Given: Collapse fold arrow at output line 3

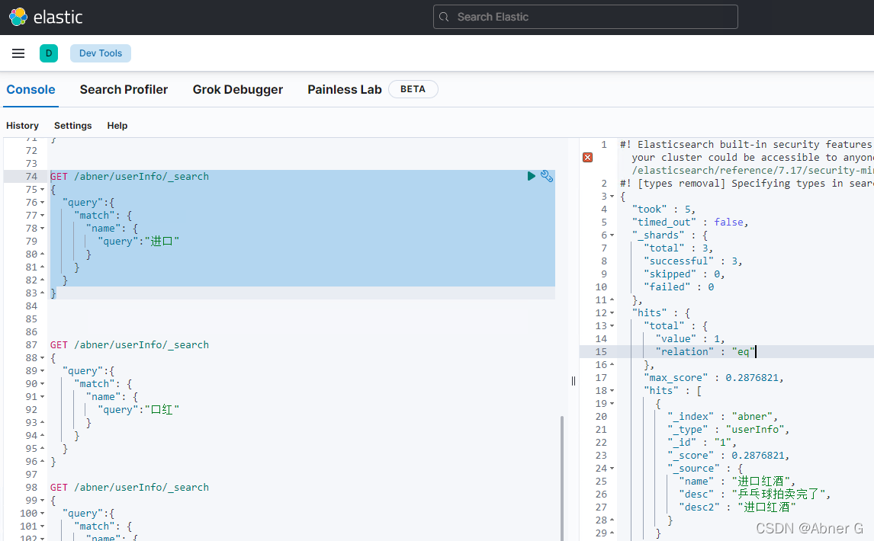Looking at the screenshot, I should [612, 196].
